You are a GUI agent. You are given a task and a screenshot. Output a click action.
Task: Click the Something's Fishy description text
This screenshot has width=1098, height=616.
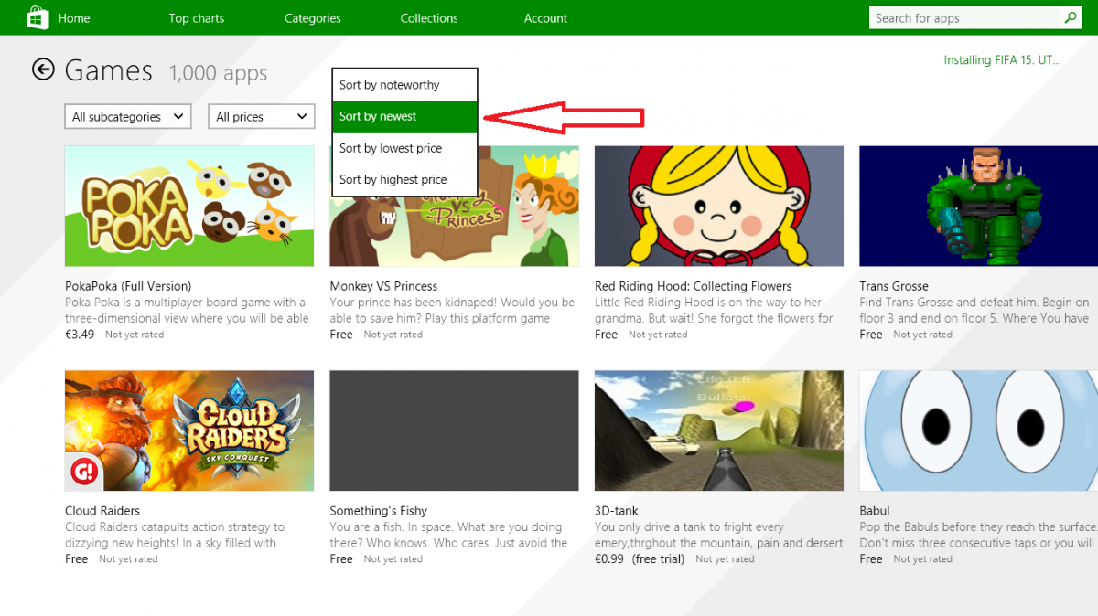pyautogui.click(x=449, y=535)
